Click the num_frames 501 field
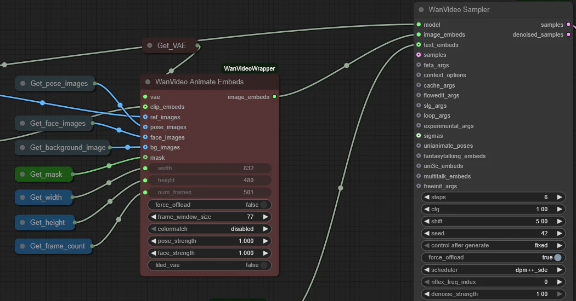The height and width of the screenshot is (301, 576). click(210, 192)
